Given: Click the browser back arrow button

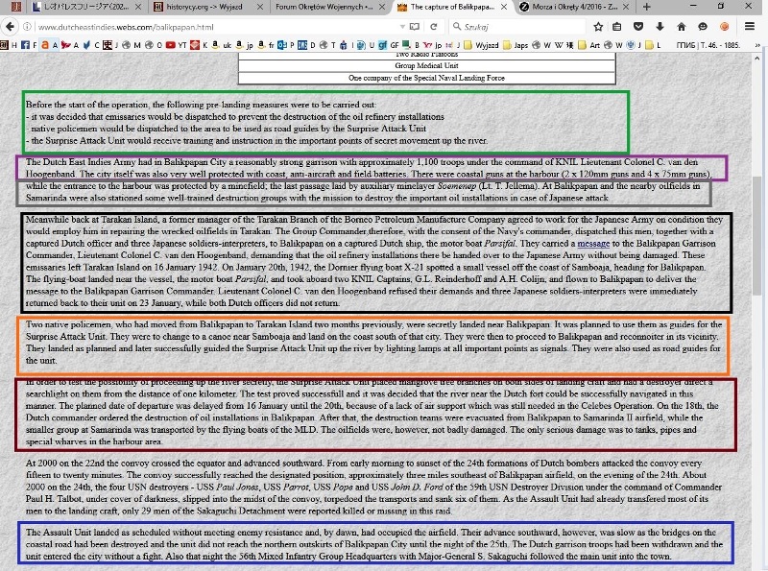Looking at the screenshot, I should click(x=12, y=26).
